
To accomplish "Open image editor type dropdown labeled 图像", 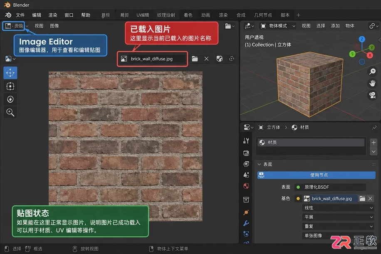I will [x=14, y=26].
